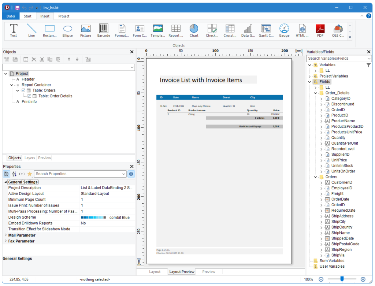Open the Datei menu tab
Image resolution: width=375 pixels, height=286 pixels.
(11, 16)
